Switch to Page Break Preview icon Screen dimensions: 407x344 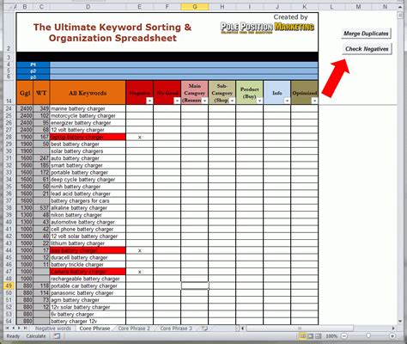[318, 336]
